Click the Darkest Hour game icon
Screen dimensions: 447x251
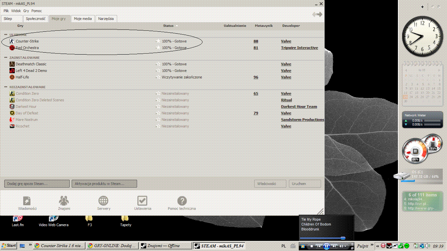[12, 107]
